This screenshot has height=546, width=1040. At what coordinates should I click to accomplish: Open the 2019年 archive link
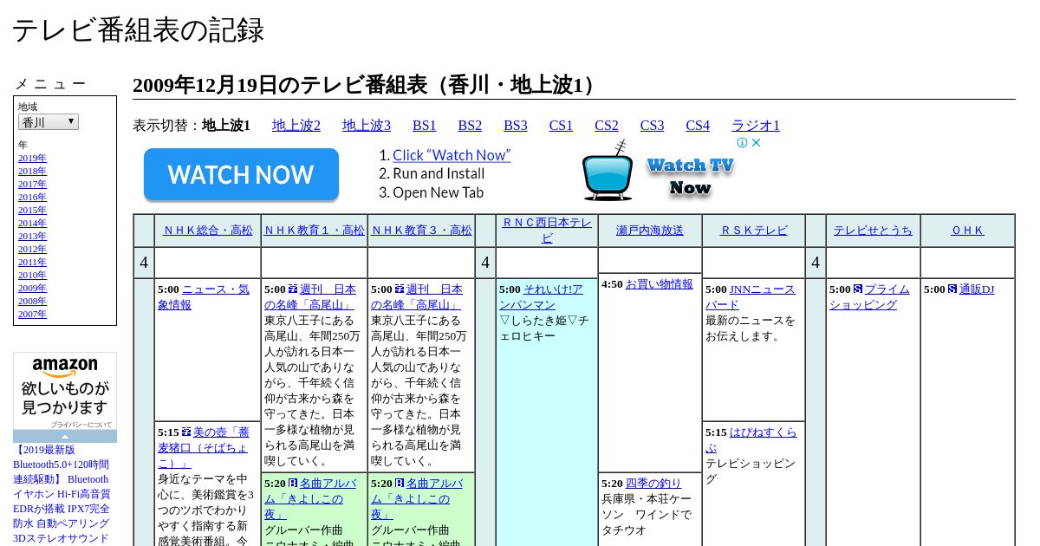click(x=32, y=159)
